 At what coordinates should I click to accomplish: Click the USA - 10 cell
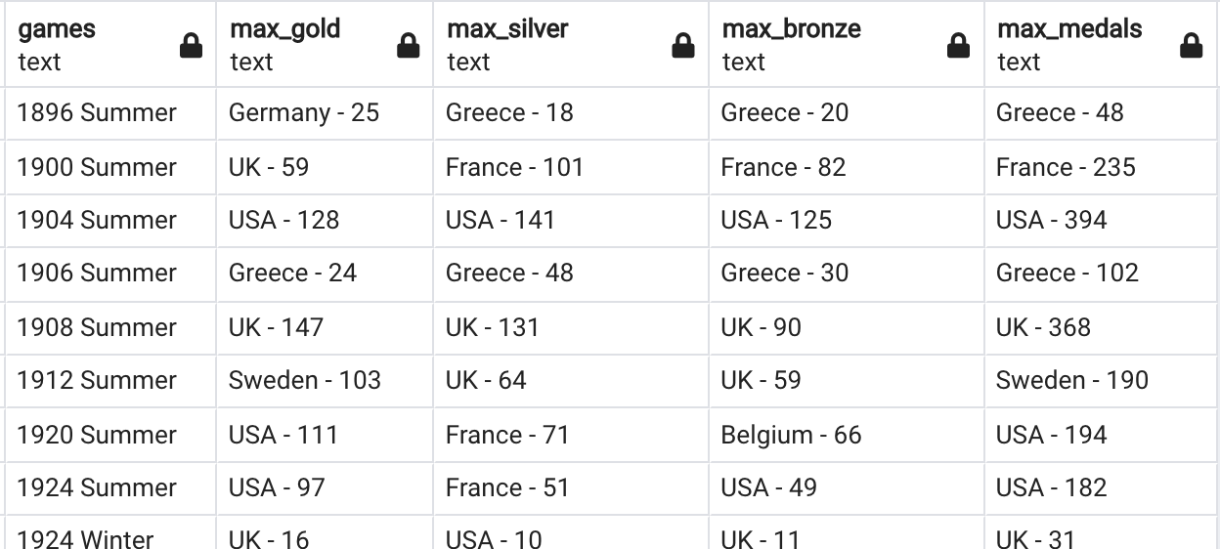[x=571, y=532]
